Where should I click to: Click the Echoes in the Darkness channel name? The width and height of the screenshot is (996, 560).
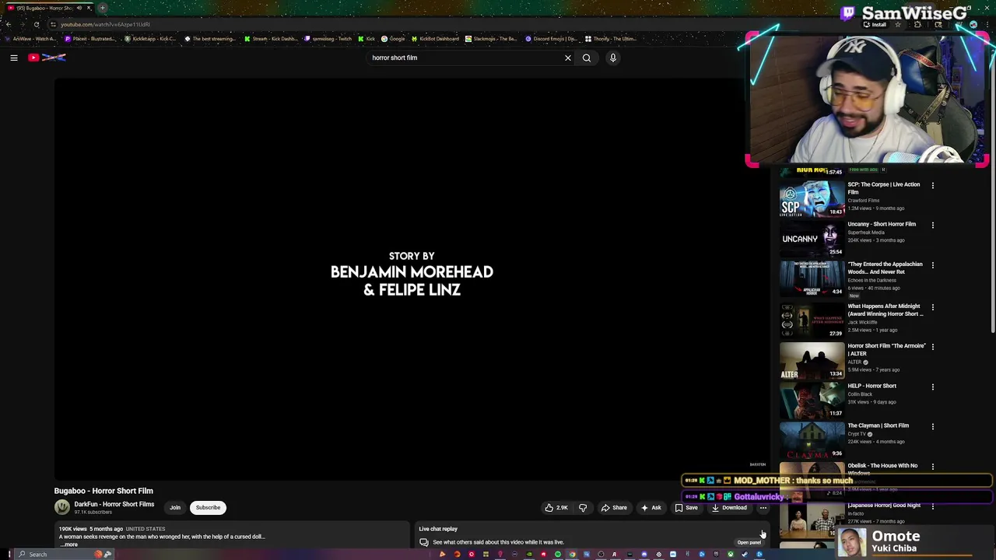[x=871, y=280]
